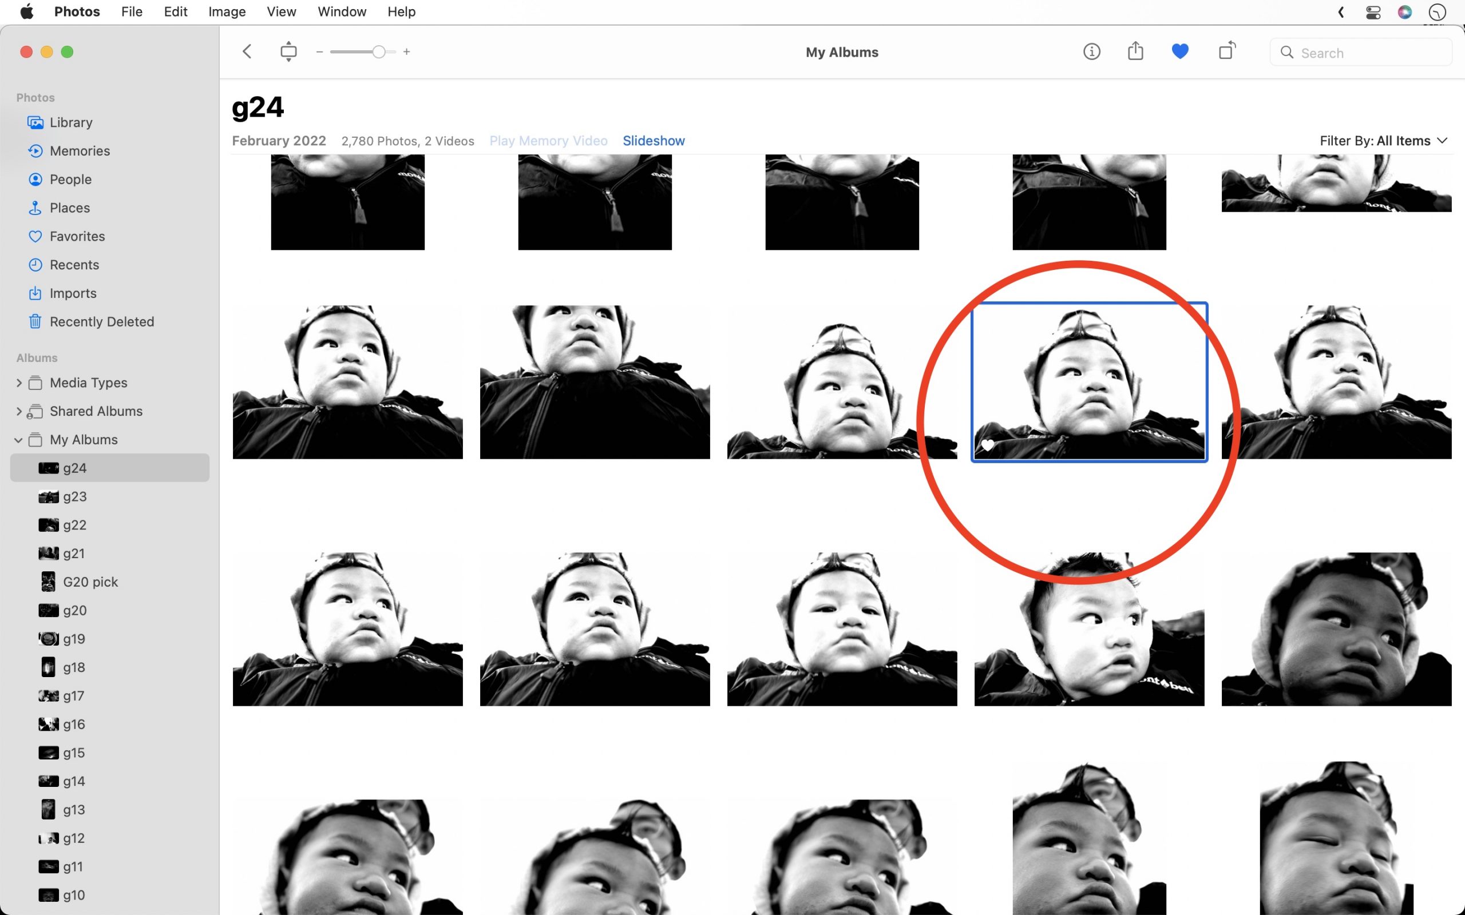This screenshot has width=1465, height=915.
Task: Collapse the My Albums group
Action: [19, 440]
